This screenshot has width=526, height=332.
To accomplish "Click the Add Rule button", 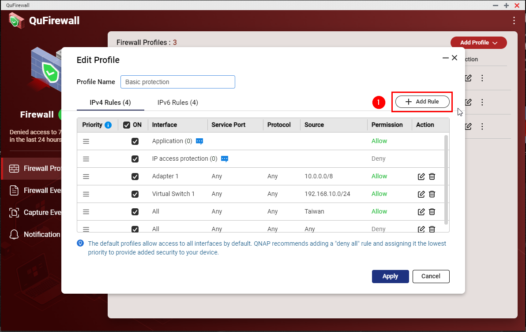I will click(422, 102).
